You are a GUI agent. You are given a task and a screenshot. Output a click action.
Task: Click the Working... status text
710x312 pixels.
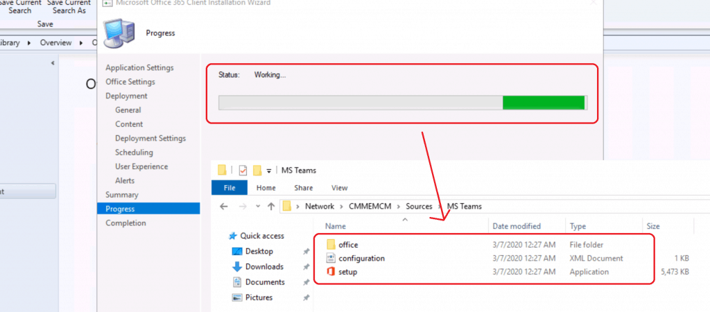(270, 75)
